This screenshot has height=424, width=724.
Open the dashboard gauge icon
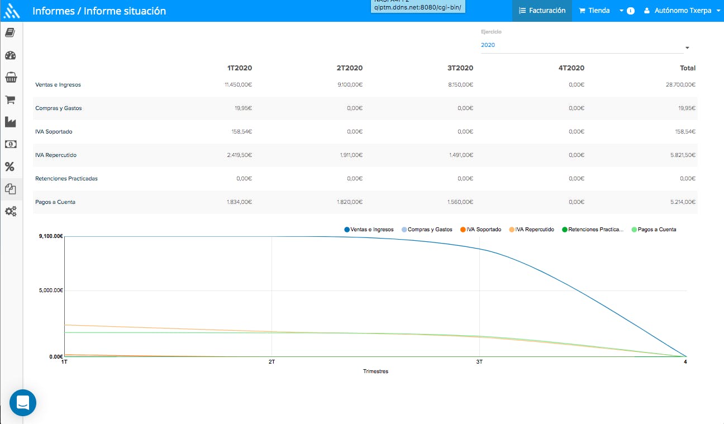tap(11, 55)
